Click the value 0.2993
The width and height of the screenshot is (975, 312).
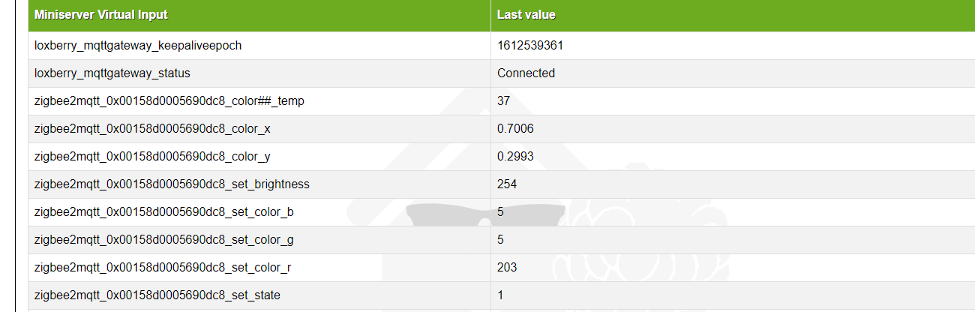click(x=515, y=157)
